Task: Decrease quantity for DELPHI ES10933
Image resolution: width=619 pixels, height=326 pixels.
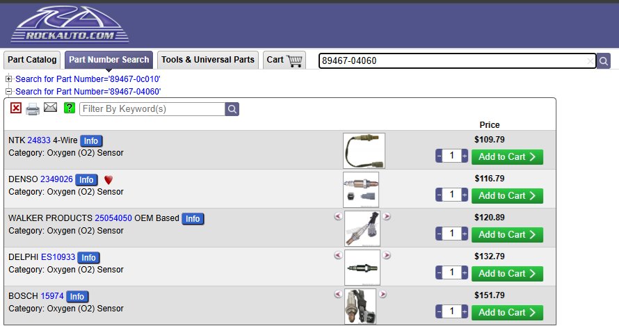Action: coord(439,272)
